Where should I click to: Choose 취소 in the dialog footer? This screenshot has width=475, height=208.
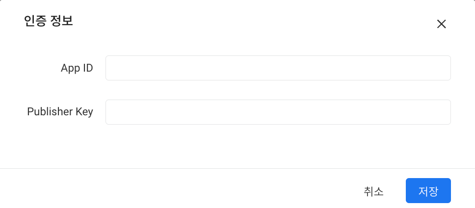(x=373, y=191)
